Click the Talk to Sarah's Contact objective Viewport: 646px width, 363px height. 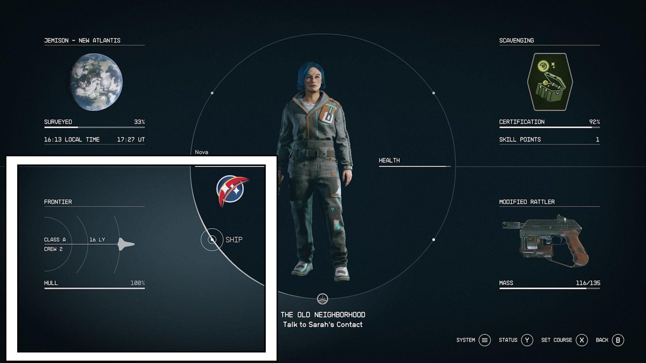click(x=323, y=324)
